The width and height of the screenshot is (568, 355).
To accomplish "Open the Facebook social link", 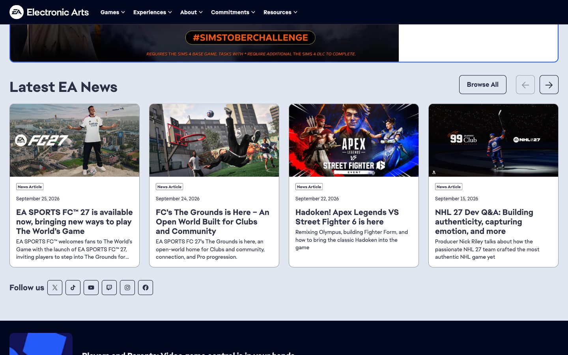I will coord(146,288).
